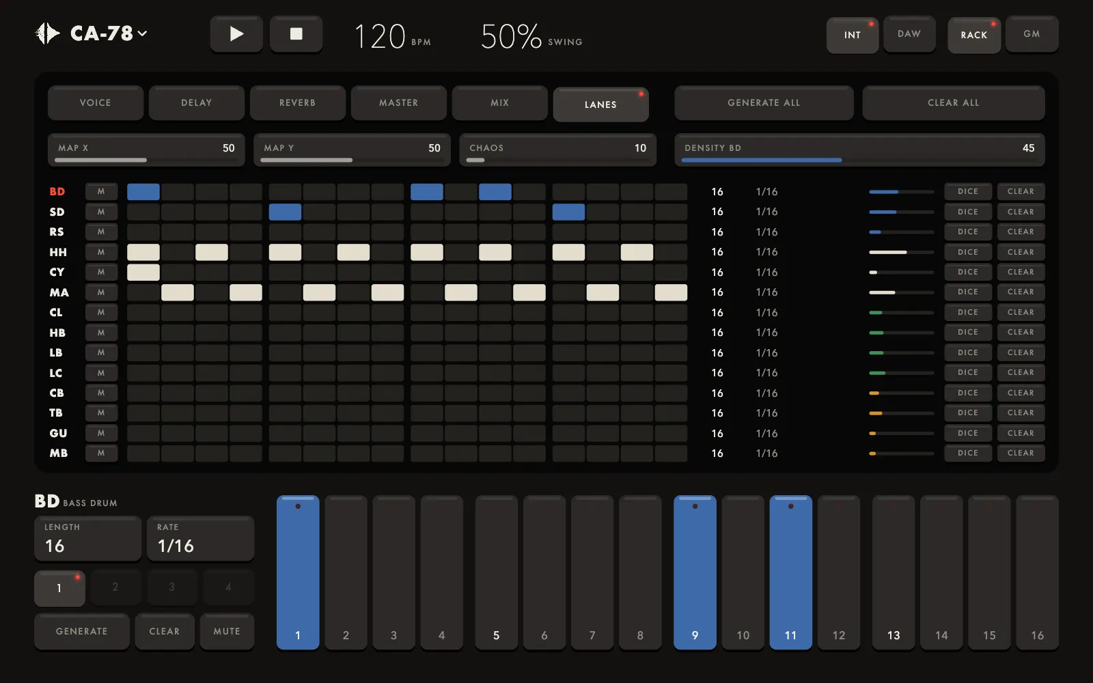Open the DELAY tab
Screen dimensions: 1093x683
(x=197, y=102)
